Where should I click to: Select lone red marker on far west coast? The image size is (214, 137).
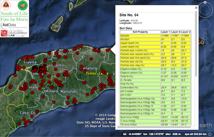15,75
